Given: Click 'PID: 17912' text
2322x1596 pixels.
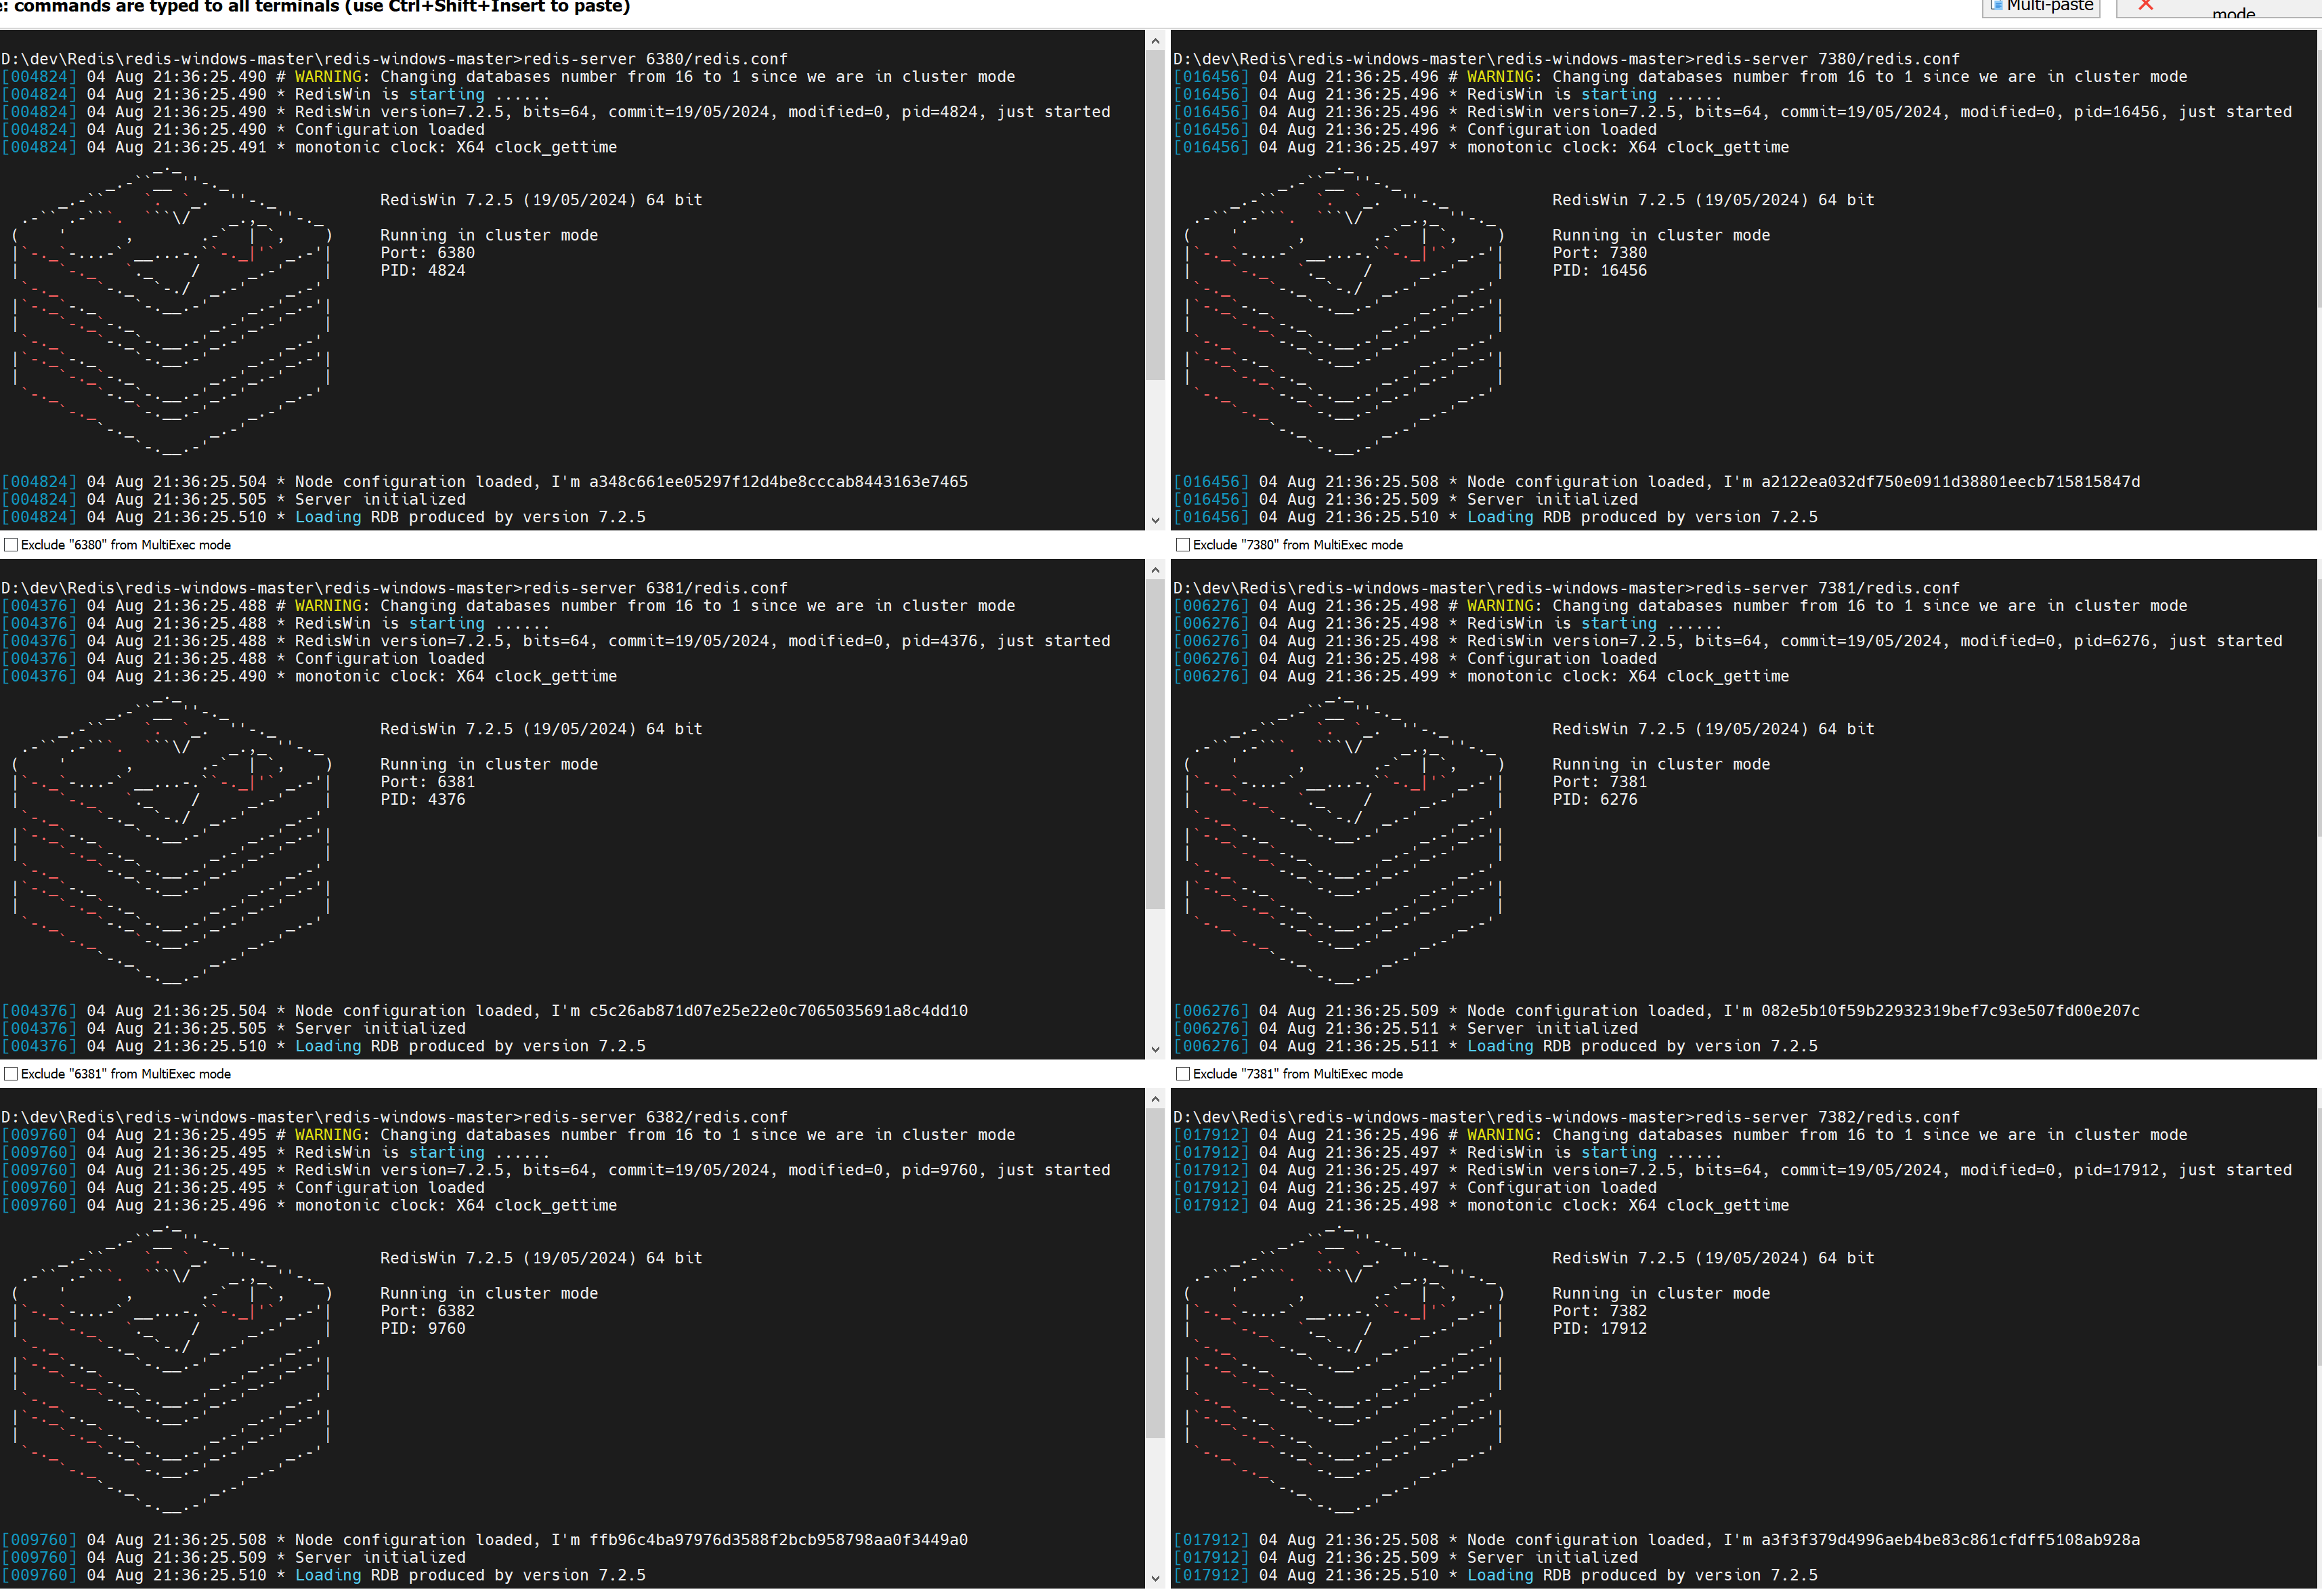Looking at the screenshot, I should coord(1599,1329).
